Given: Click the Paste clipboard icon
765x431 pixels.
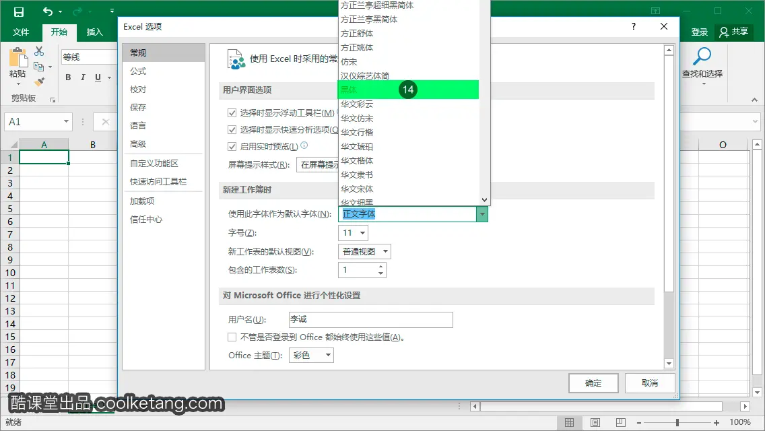Looking at the screenshot, I should (18, 58).
